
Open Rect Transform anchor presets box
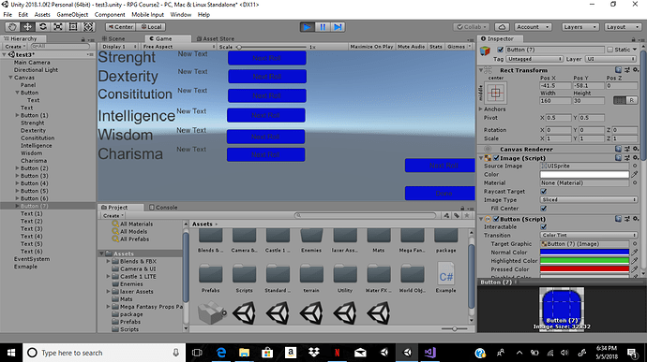pos(496,93)
